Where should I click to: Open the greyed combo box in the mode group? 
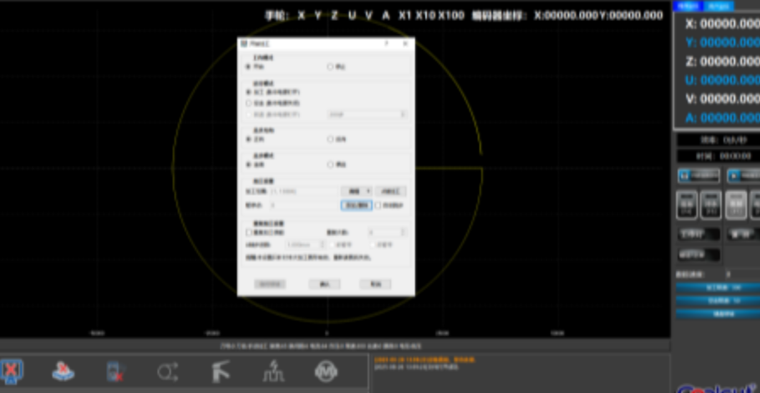(x=367, y=115)
